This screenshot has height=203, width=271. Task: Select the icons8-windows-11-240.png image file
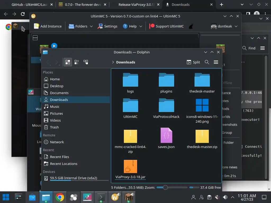point(202,105)
